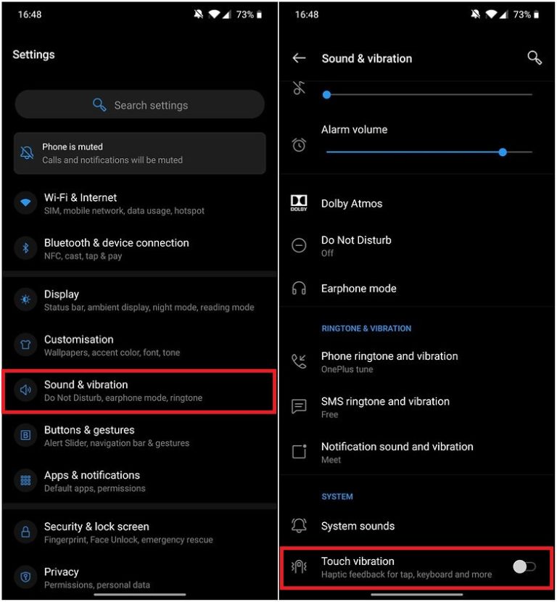The image size is (557, 602).
Task: Tap the speaker icon for Sound & vibration
Action: (25, 389)
